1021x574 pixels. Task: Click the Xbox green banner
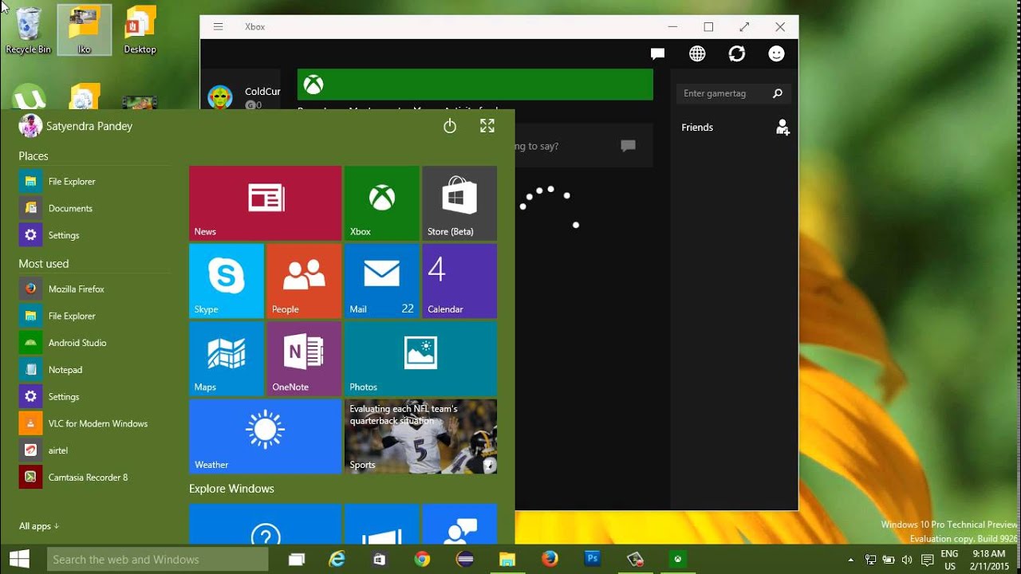point(475,85)
